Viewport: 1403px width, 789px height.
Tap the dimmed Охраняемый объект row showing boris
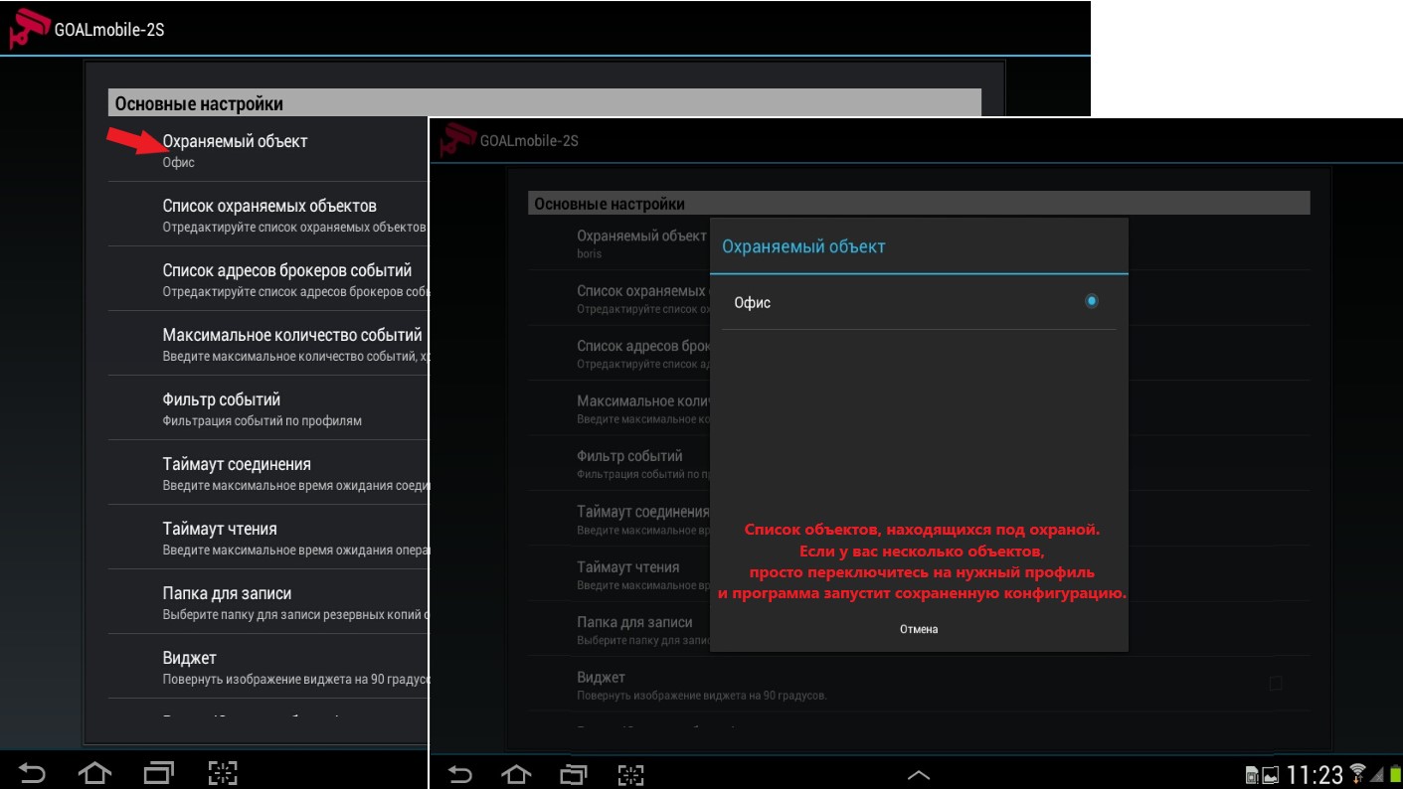tap(619, 243)
